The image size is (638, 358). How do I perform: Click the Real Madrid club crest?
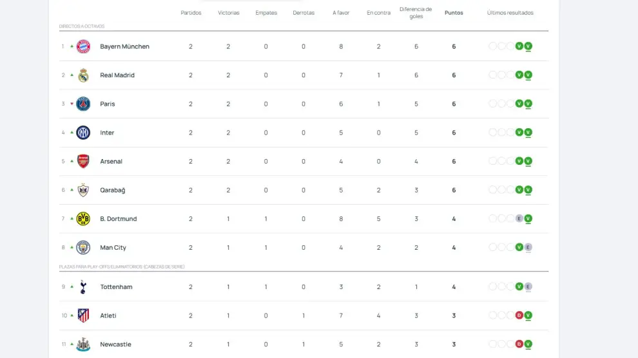pyautogui.click(x=83, y=75)
